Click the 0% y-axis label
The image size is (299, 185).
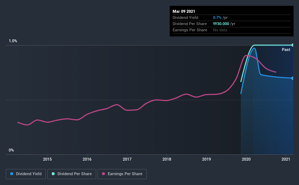[x=11, y=150]
